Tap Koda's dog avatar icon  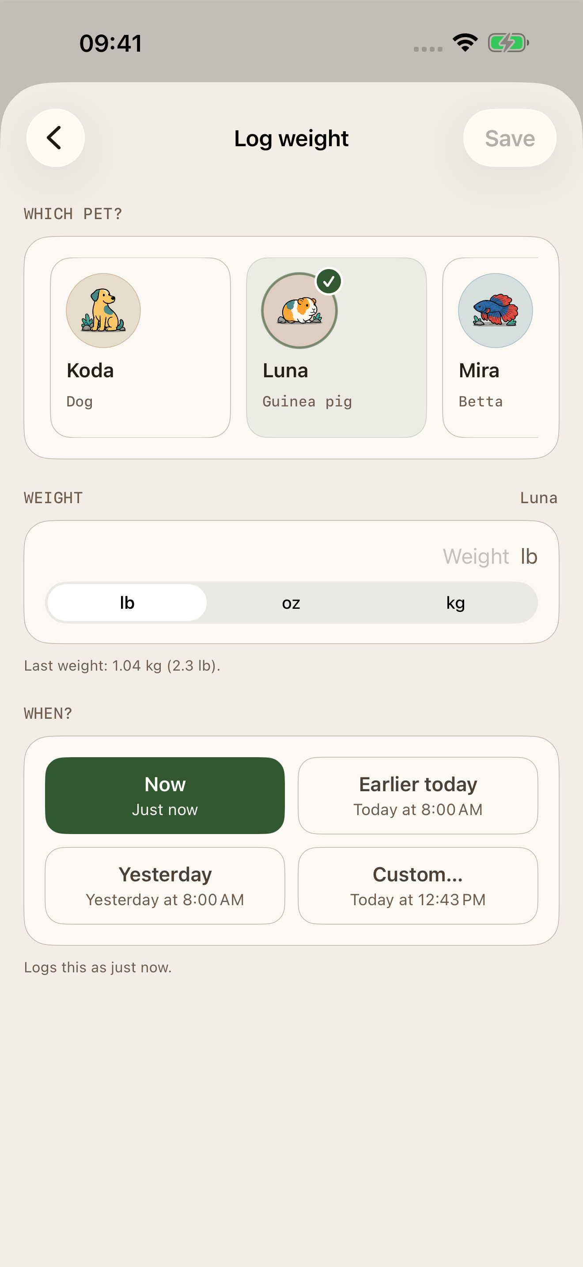click(x=103, y=311)
